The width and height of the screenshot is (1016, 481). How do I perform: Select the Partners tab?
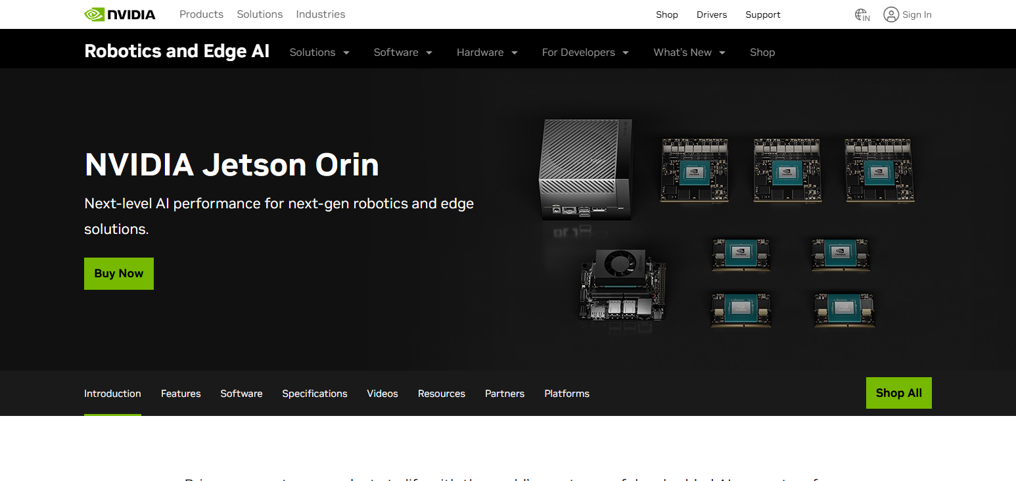coord(505,394)
